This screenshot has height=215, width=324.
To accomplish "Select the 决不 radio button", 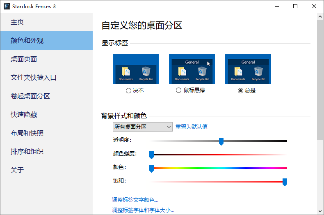I will [x=128, y=90].
